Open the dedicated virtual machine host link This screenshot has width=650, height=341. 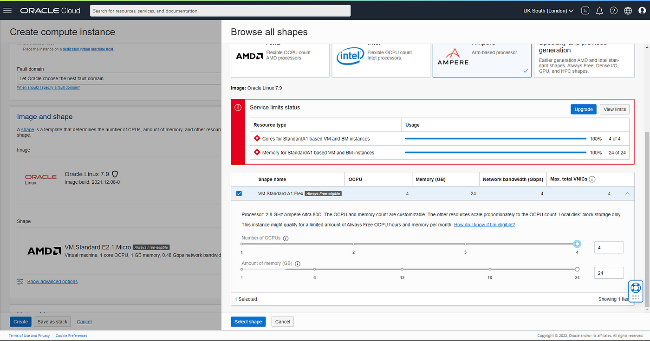point(88,49)
